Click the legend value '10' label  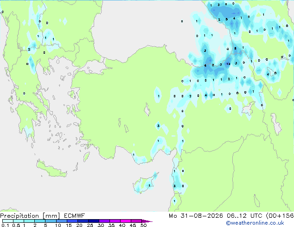58,225
